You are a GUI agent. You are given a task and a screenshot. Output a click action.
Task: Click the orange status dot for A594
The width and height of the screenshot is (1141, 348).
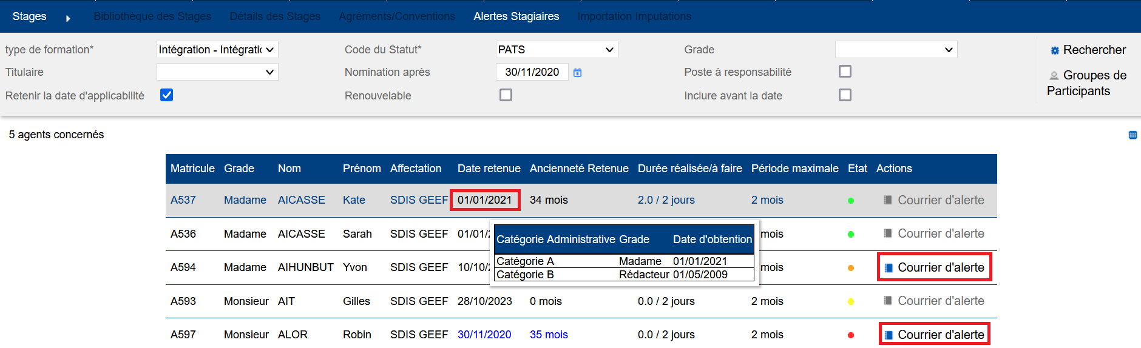[x=850, y=268]
